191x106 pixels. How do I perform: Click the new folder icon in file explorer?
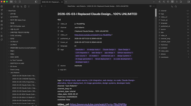(18, 6)
